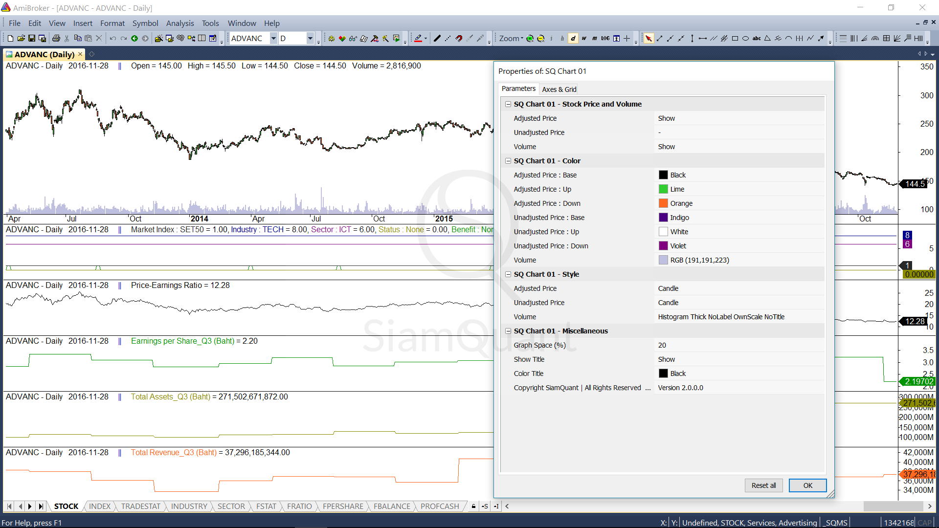The height and width of the screenshot is (528, 939).
Task: Click the Save file toolbar icon
Action: click(32, 38)
